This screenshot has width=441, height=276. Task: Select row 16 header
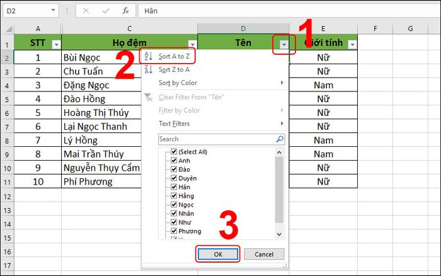tap(7, 251)
